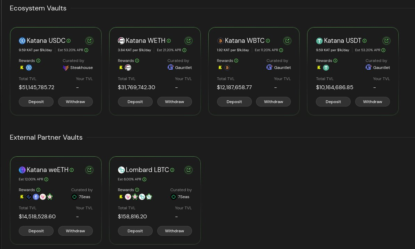Click Withdraw on Katana WETH vault

174,102
